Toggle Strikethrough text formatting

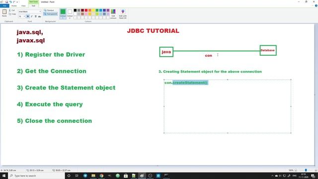point(40,16)
